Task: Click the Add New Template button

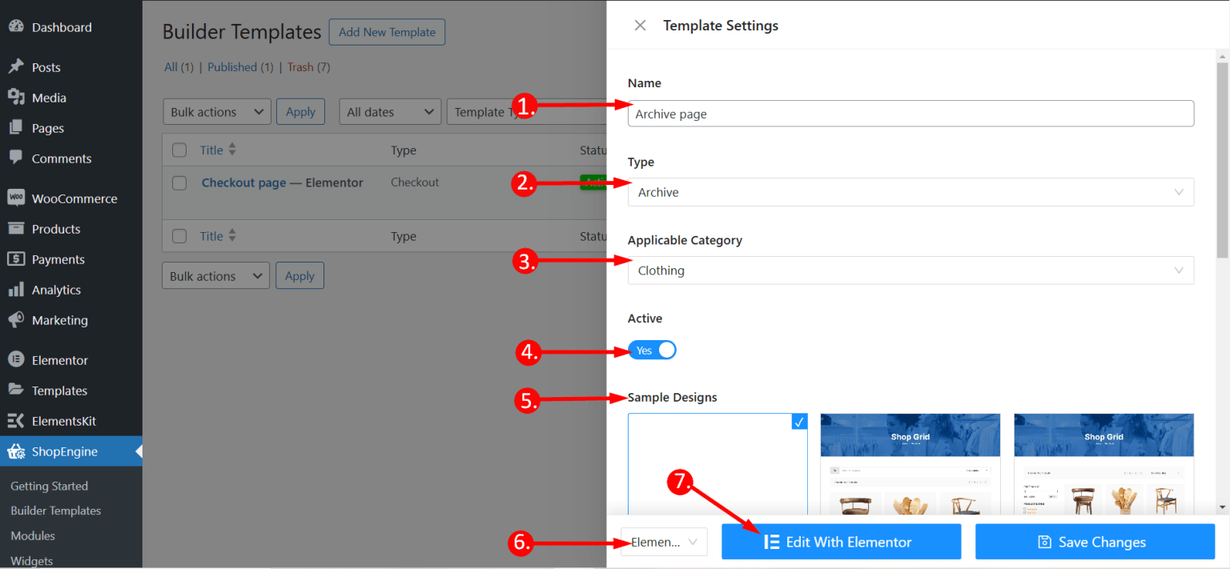Action: (387, 32)
